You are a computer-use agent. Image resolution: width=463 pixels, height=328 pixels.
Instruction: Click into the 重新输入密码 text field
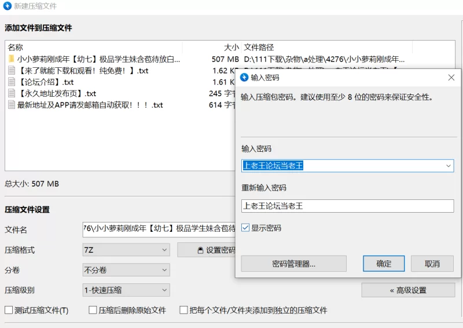tap(347, 206)
